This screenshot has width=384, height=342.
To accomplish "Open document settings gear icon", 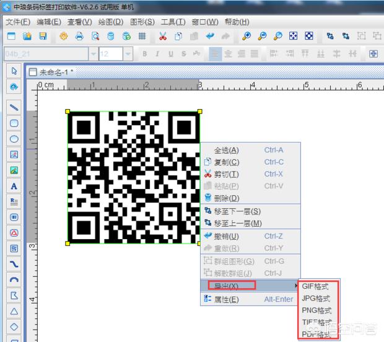I will (x=64, y=37).
